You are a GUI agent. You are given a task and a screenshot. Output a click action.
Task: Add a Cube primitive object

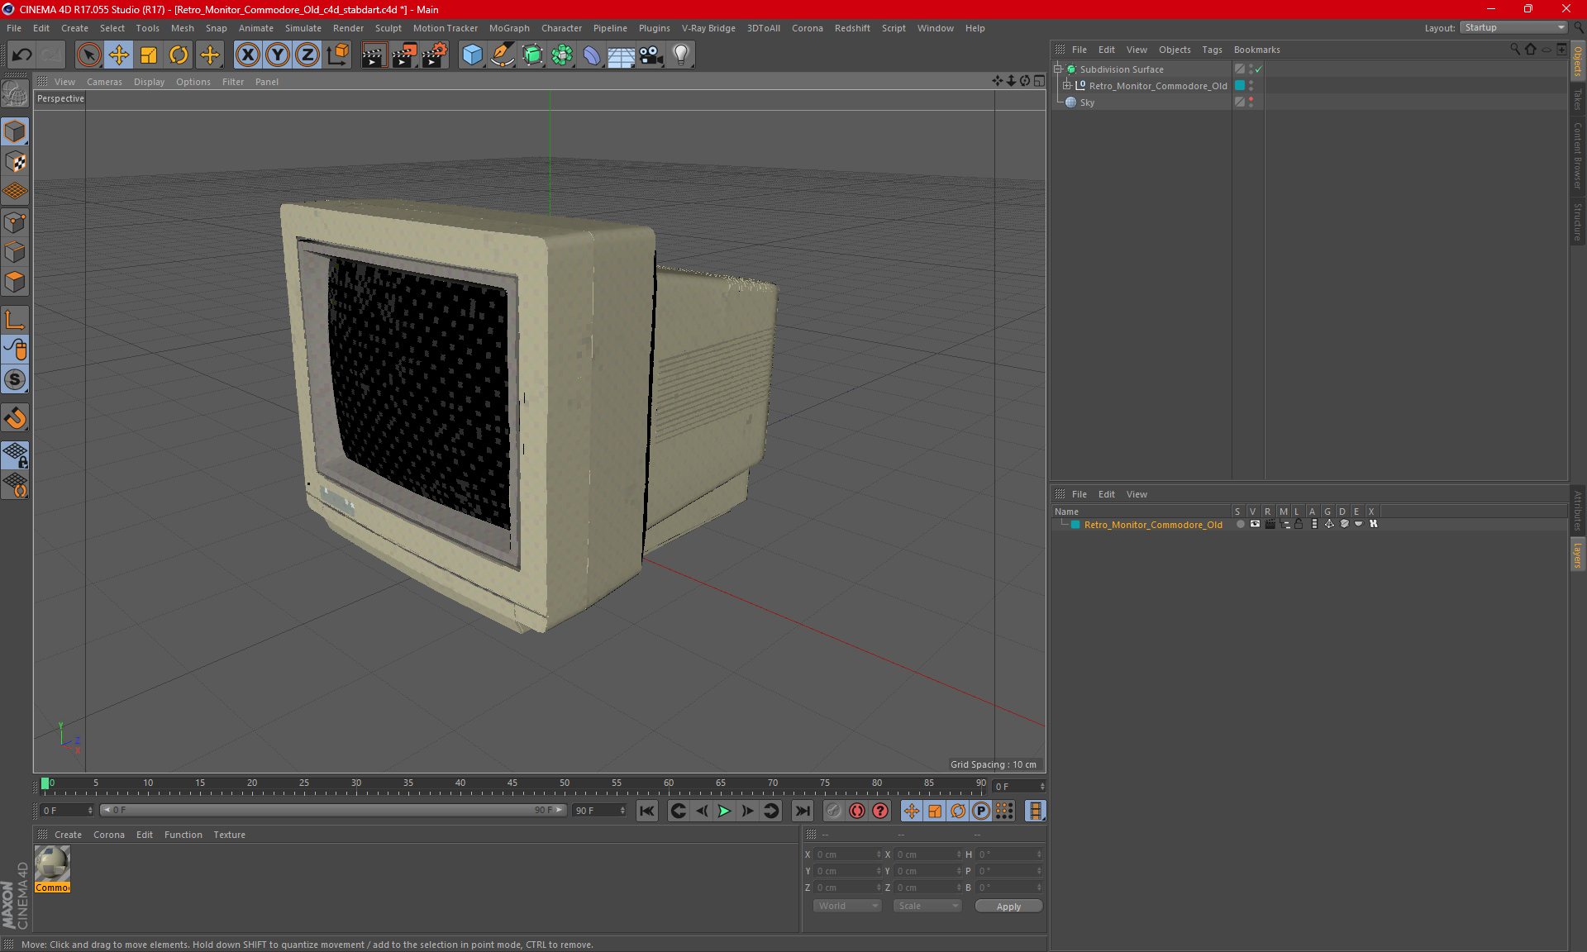click(x=472, y=55)
